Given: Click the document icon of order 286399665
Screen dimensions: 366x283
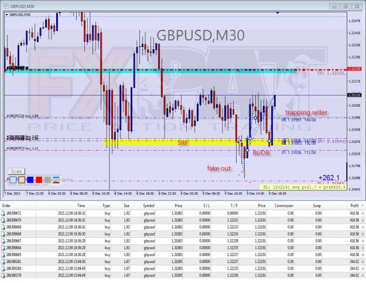Looking at the screenshot, I should pos(3,255).
